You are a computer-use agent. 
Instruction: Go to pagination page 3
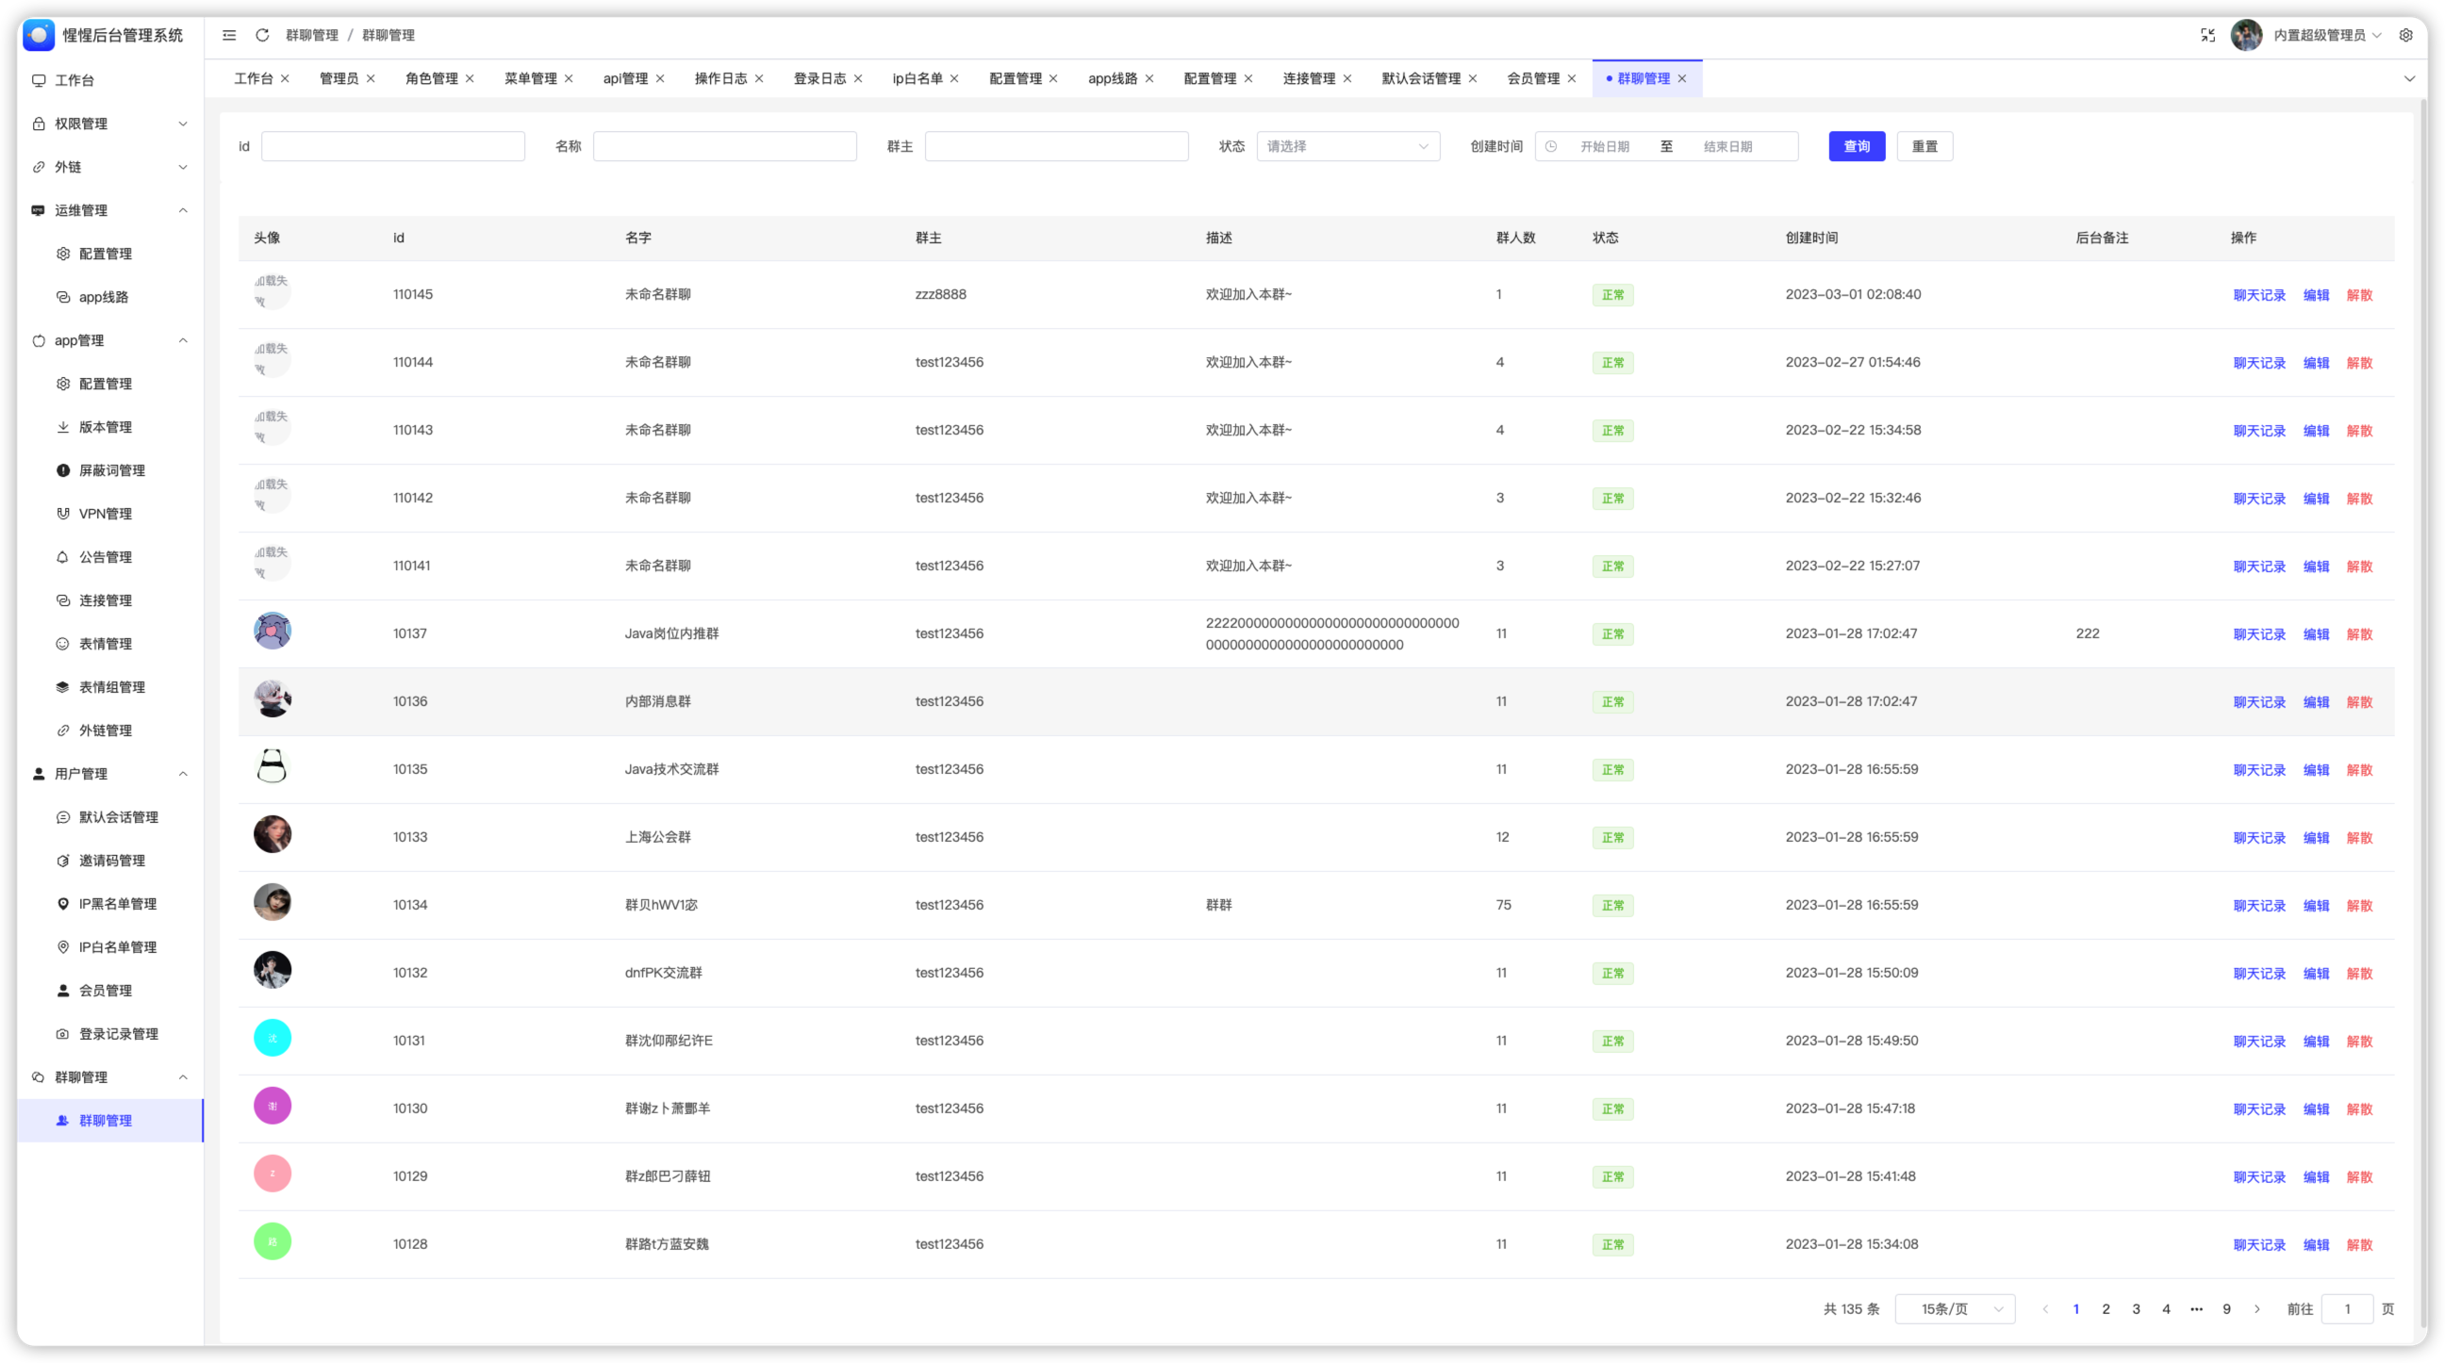(x=2136, y=1309)
